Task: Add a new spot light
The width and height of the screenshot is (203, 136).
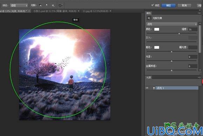Action: click(40, 5)
